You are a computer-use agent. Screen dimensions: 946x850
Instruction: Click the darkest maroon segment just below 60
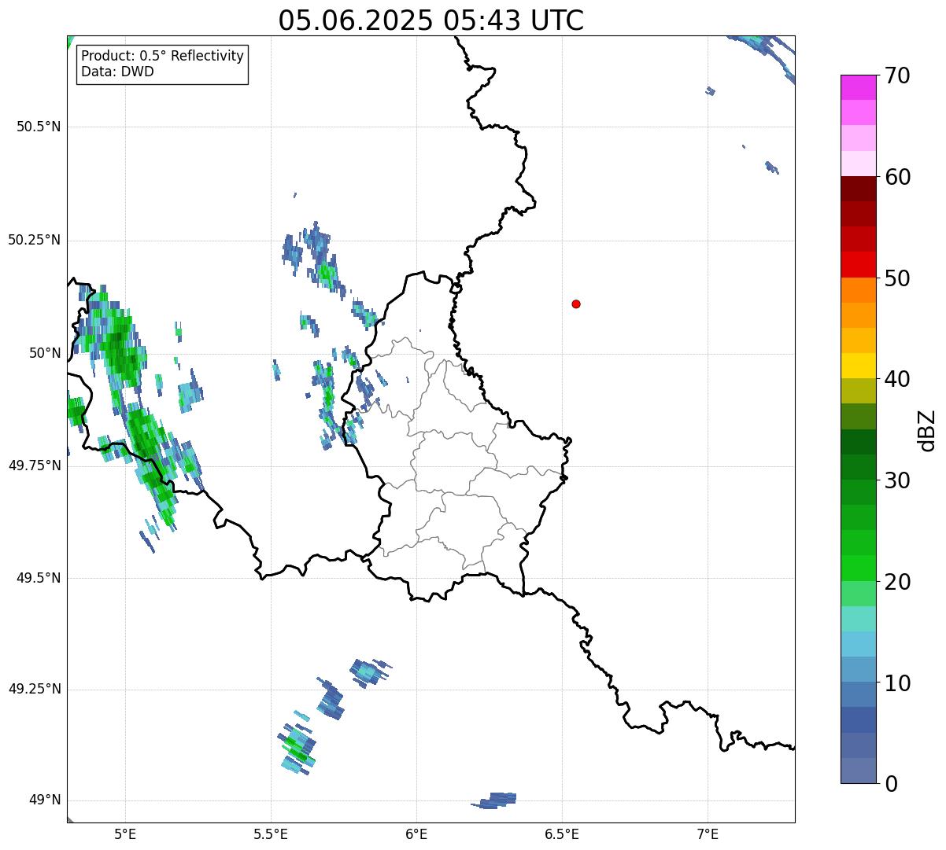click(858, 189)
